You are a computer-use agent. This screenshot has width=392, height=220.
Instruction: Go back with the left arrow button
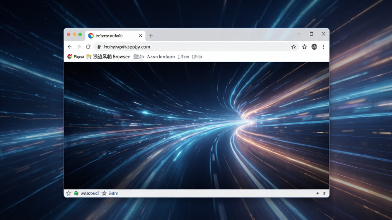coord(70,47)
